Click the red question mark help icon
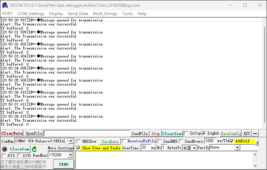The image size is (267, 170). 257,143
